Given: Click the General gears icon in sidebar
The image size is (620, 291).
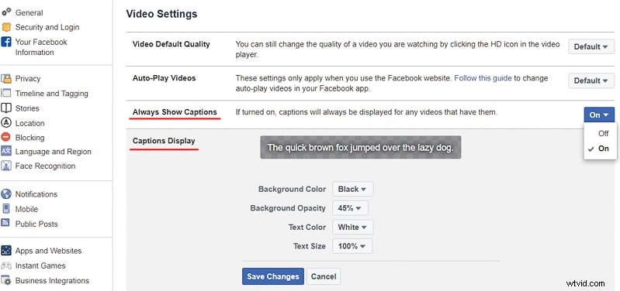Looking at the screenshot, I should tap(6, 12).
